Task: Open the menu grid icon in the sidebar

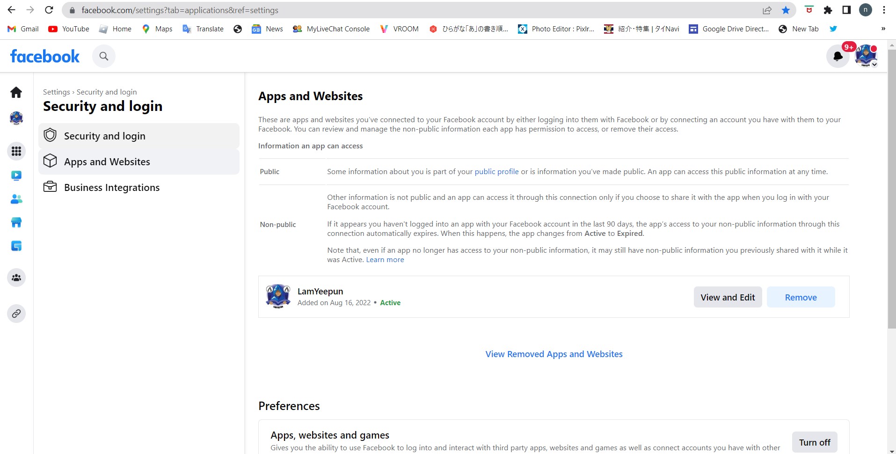Action: (16, 151)
